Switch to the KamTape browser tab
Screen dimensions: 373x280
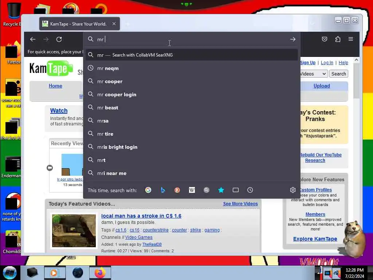pyautogui.click(x=79, y=24)
